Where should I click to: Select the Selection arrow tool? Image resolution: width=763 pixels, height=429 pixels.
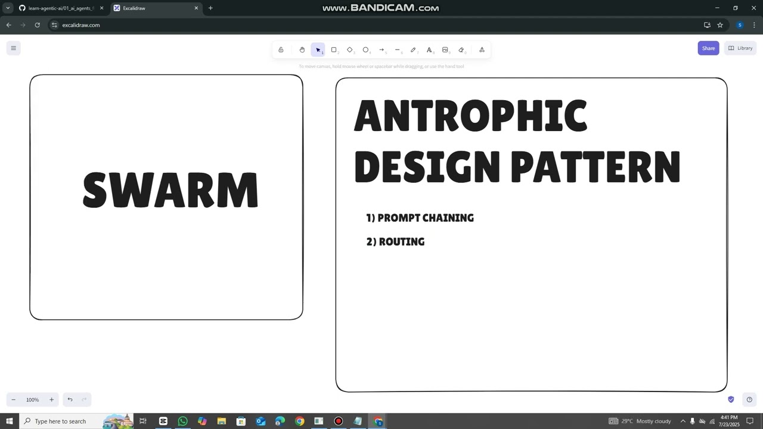point(318,49)
